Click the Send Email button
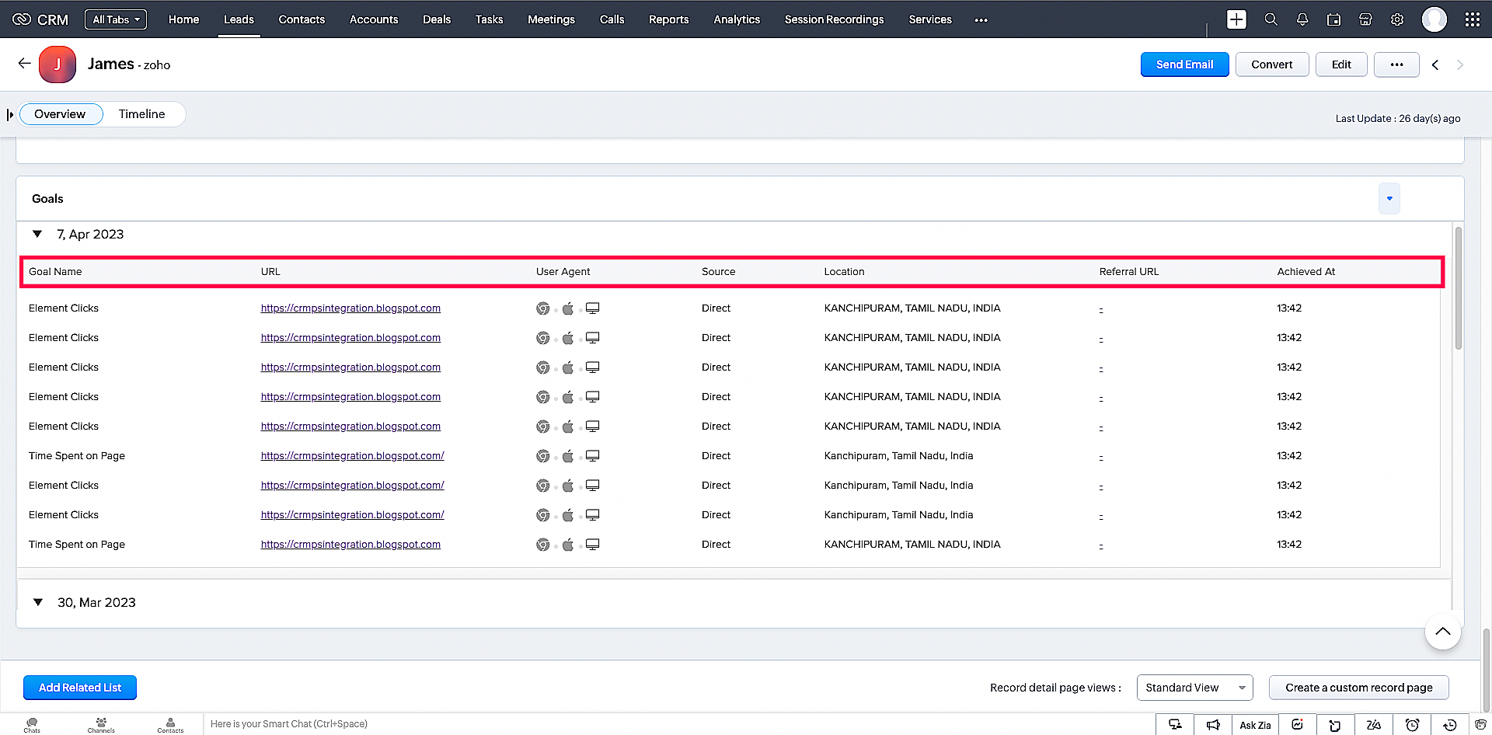The width and height of the screenshot is (1492, 735). pyautogui.click(x=1184, y=64)
